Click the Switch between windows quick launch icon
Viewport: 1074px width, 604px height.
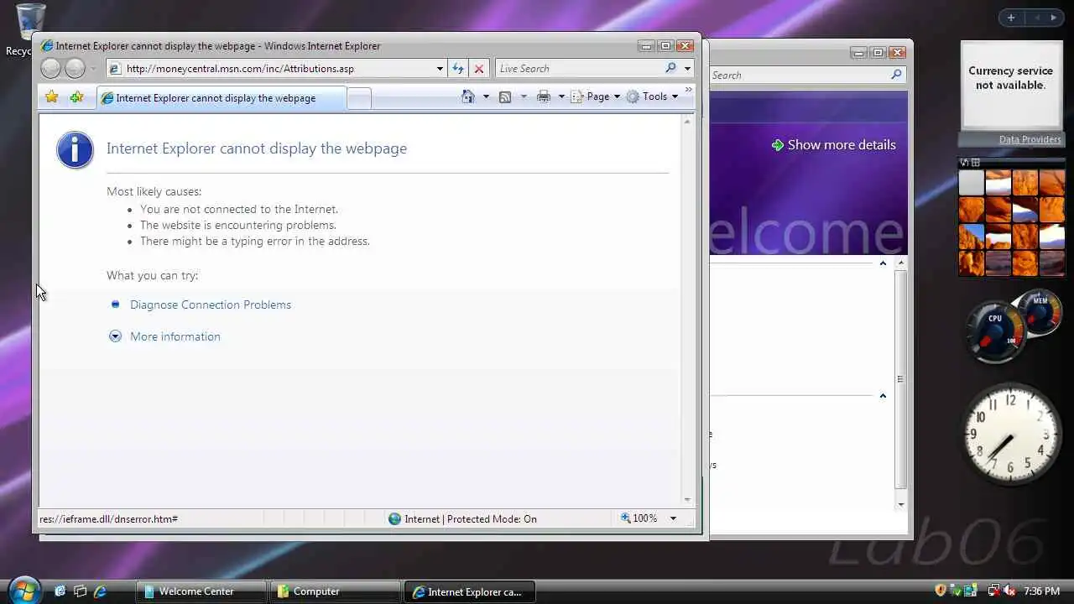[x=80, y=591]
